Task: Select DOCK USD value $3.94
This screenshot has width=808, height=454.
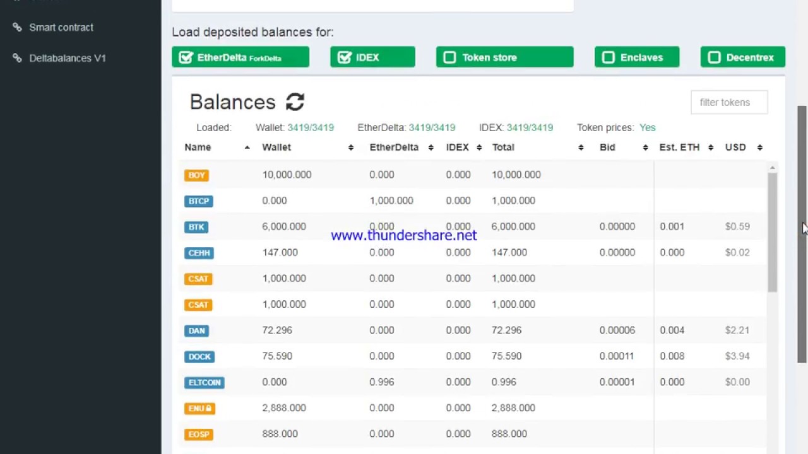Action: pos(737,356)
